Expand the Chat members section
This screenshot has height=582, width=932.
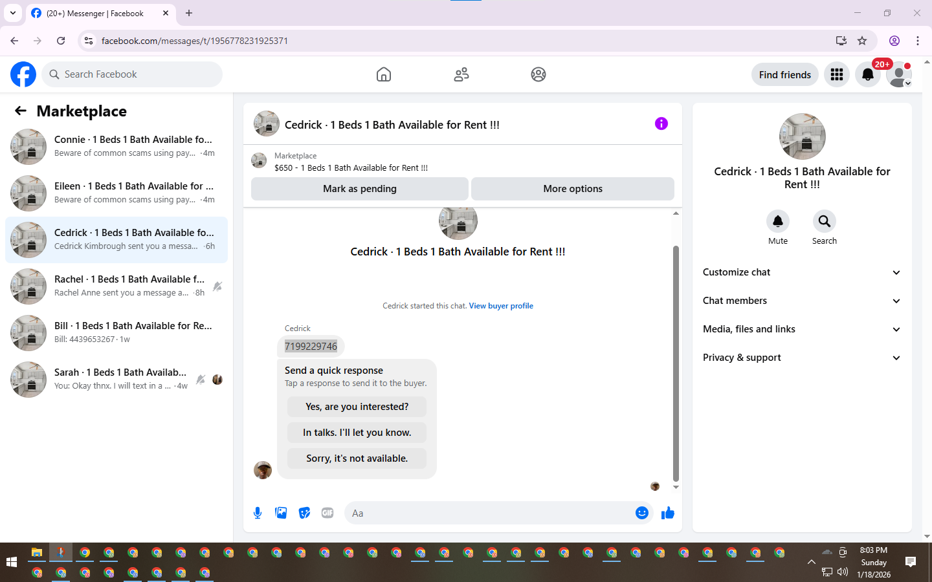click(x=802, y=301)
